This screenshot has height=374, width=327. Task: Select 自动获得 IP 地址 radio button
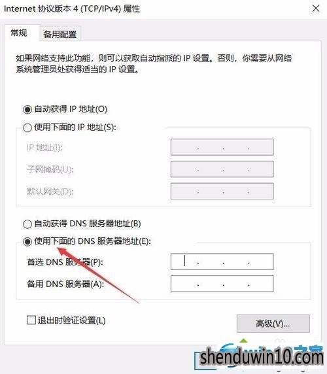click(27, 109)
